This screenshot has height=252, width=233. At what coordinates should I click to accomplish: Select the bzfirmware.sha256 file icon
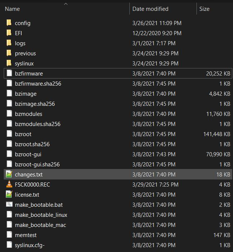point(9,84)
